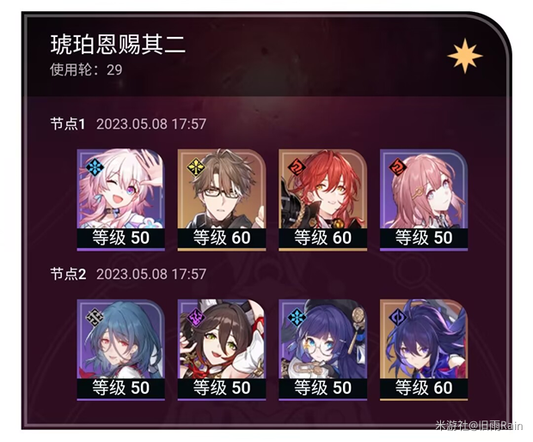Click the Ice element icon on Pela
This screenshot has height=442, width=533.
(x=297, y=318)
